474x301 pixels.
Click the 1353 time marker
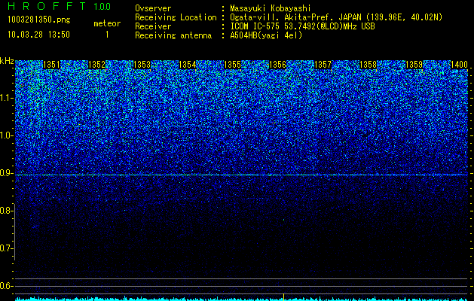point(142,65)
